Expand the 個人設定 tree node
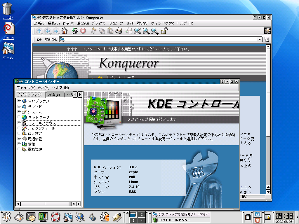This screenshot has height=224, width=299. pyautogui.click(x=19, y=133)
